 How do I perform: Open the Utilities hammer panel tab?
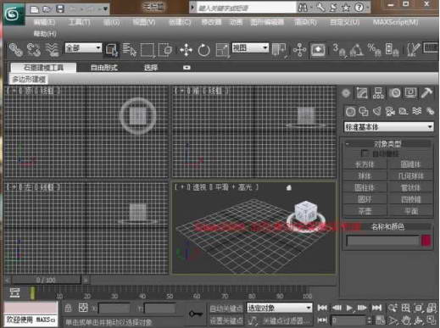426,93
